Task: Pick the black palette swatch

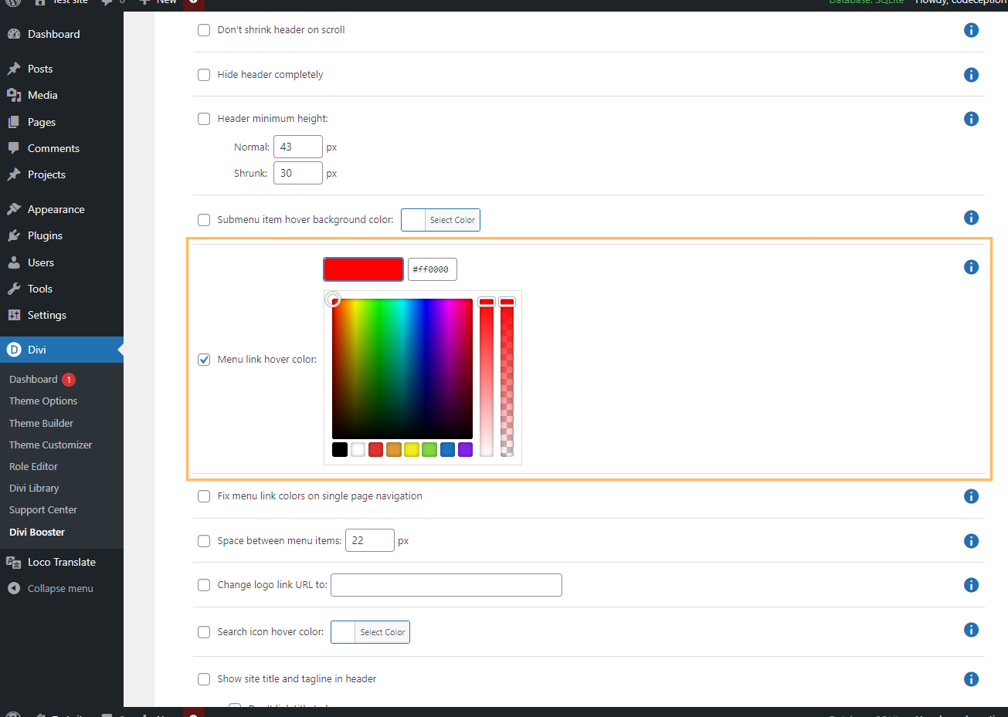Action: pos(340,449)
